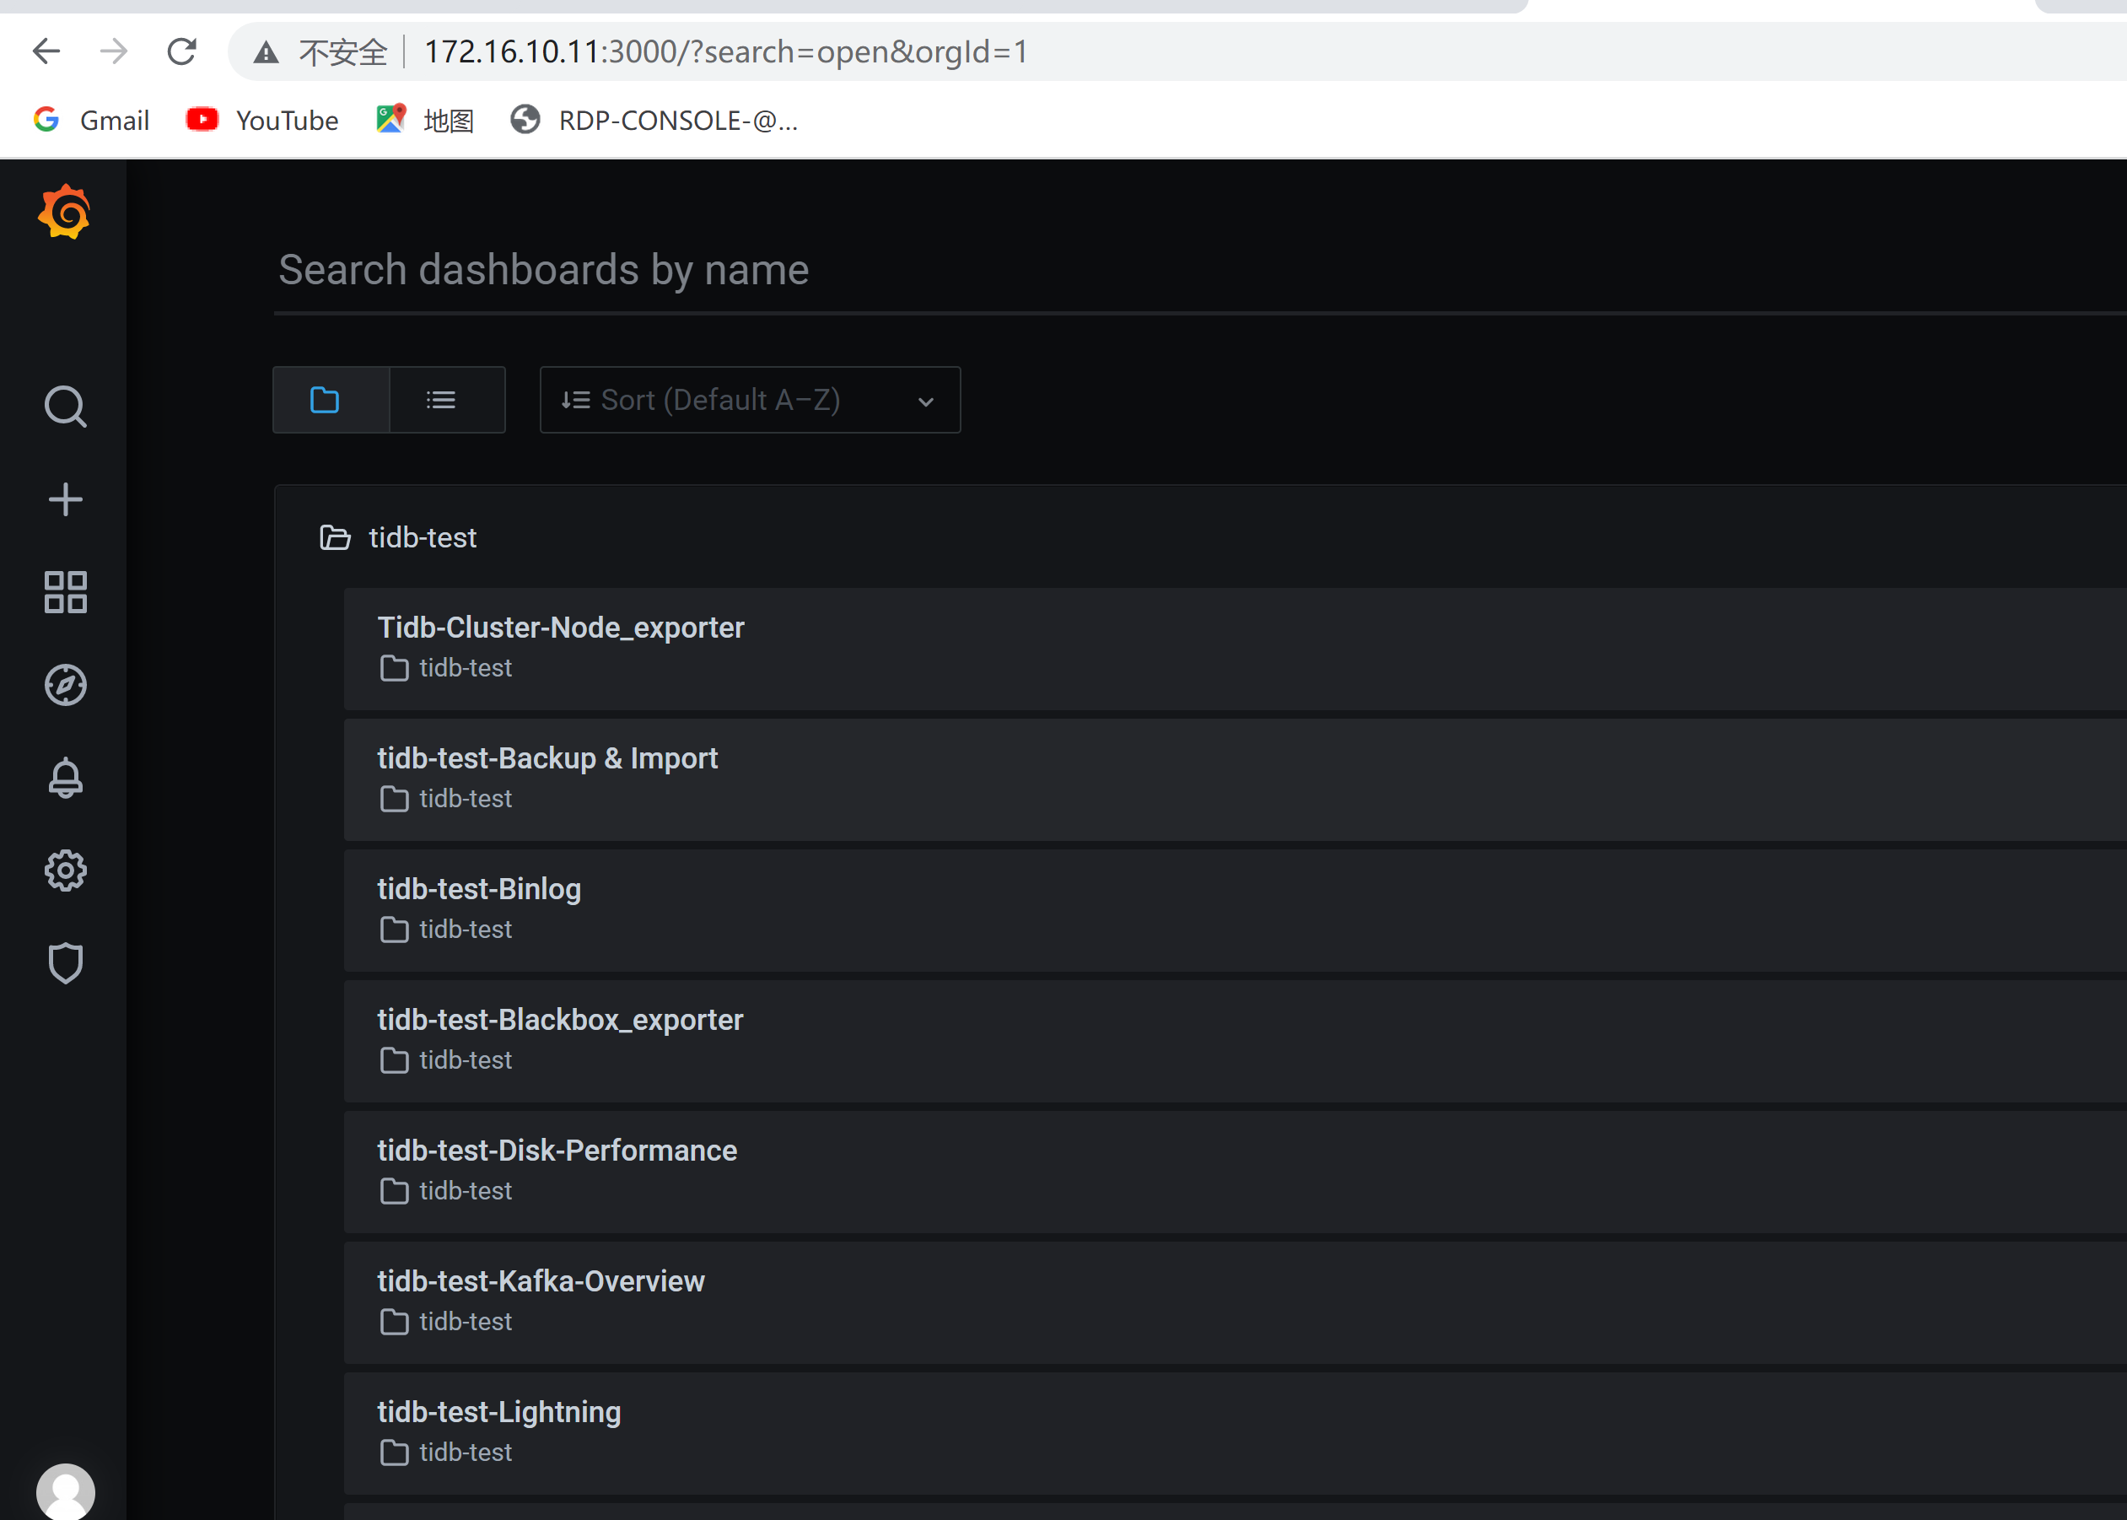This screenshot has width=2127, height=1520.
Task: Open the Alerting bell icon
Action: point(66,778)
